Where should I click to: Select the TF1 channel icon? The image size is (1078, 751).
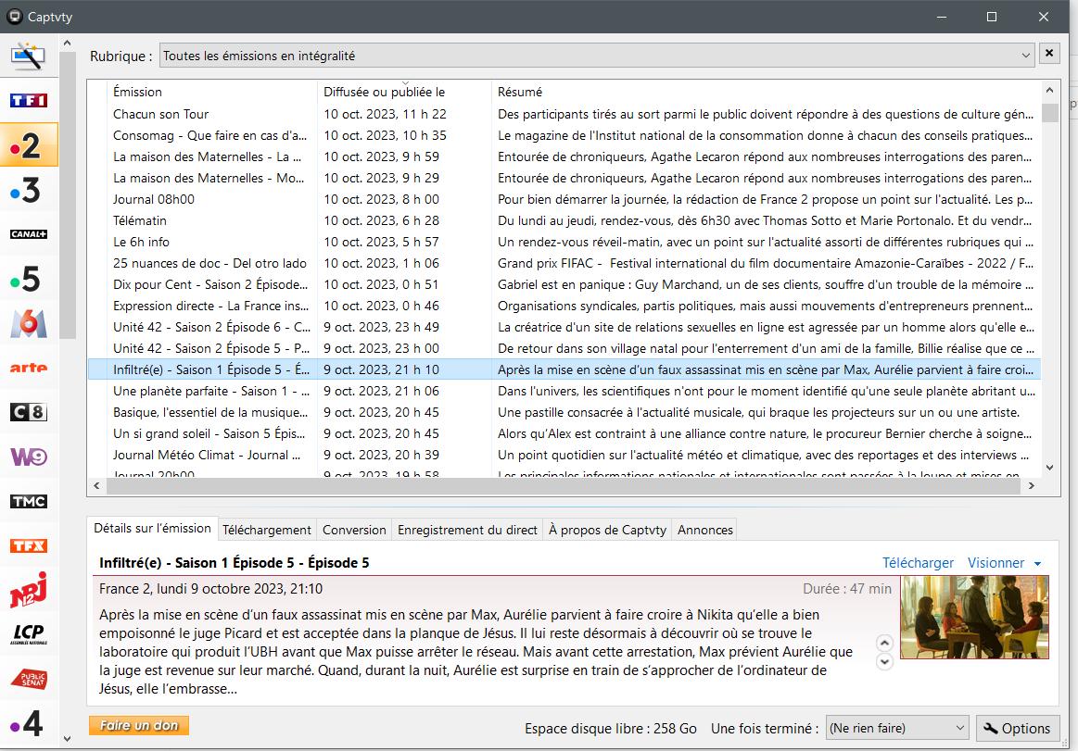[29, 100]
